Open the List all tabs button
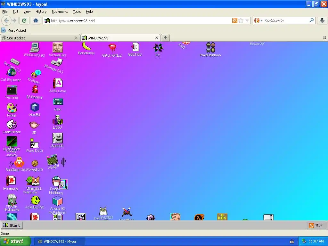 [x=325, y=38]
